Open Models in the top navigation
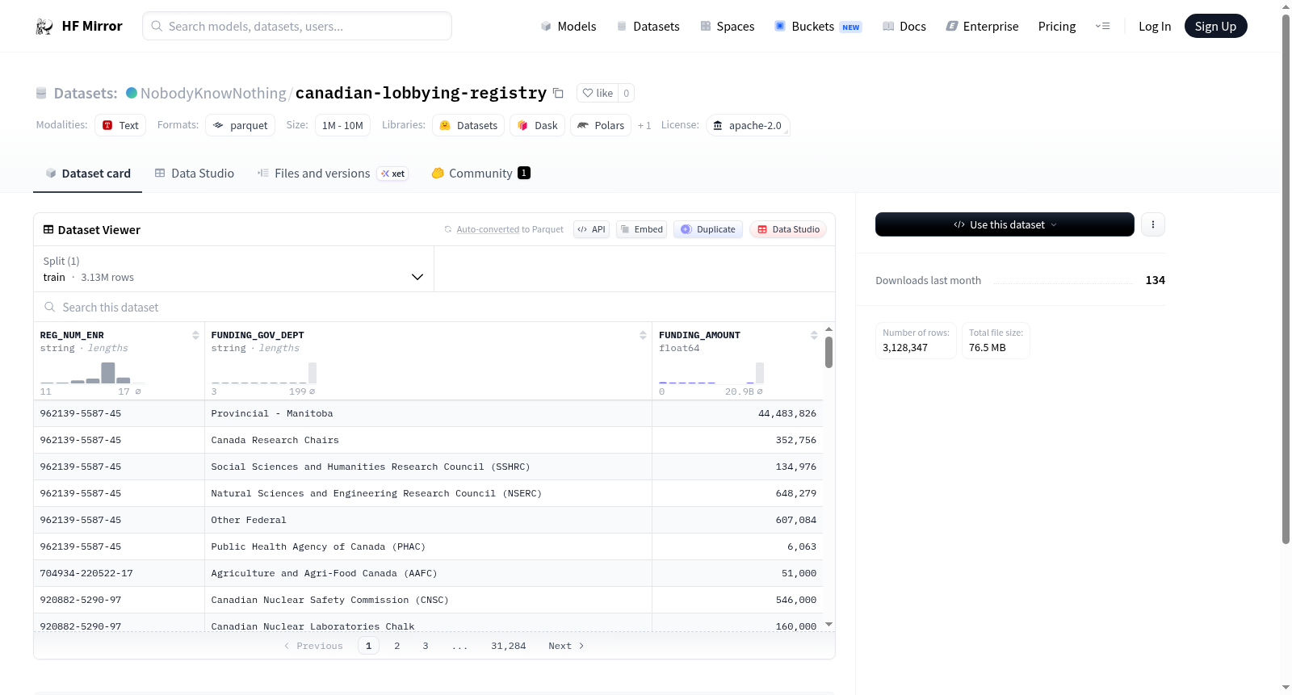 pos(568,27)
